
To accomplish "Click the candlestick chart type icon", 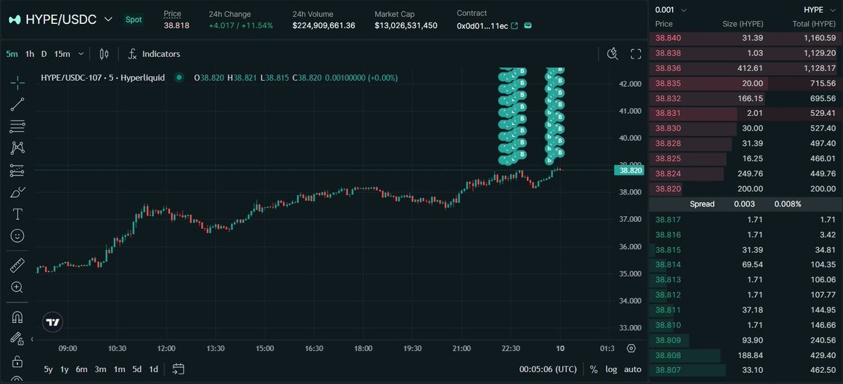I will click(104, 54).
